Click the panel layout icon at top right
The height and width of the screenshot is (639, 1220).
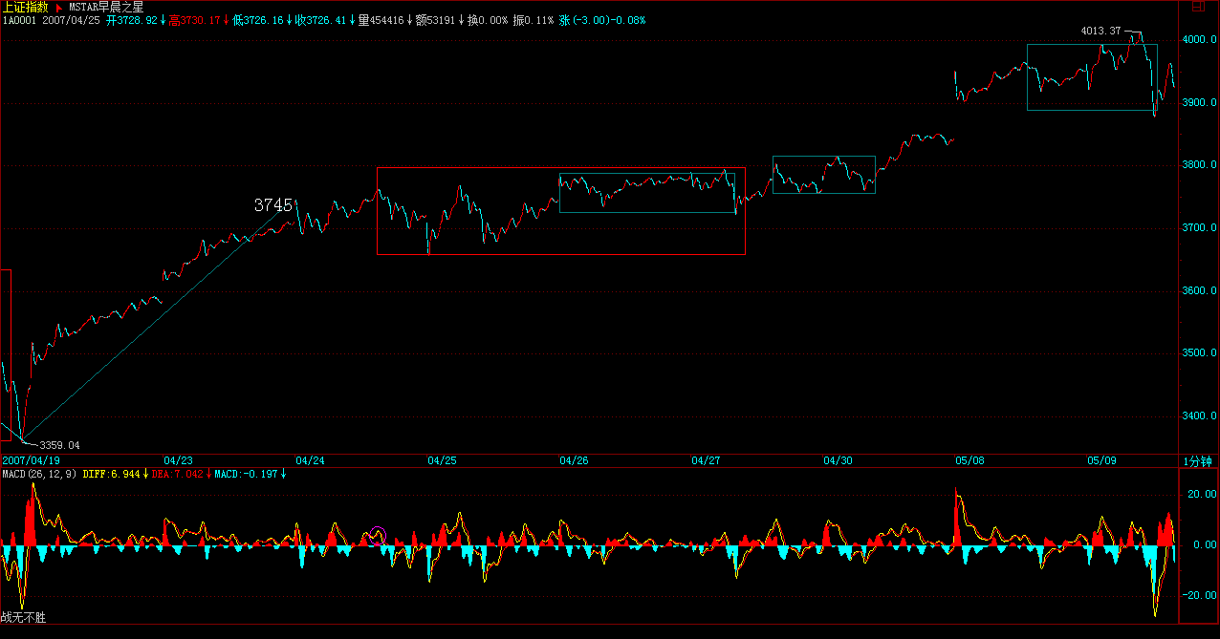1198,7
